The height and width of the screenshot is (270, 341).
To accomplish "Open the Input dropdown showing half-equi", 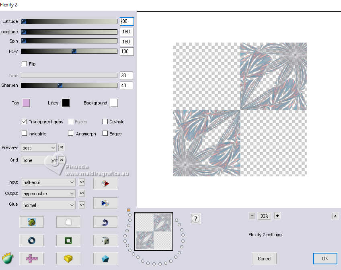I will point(49,182).
